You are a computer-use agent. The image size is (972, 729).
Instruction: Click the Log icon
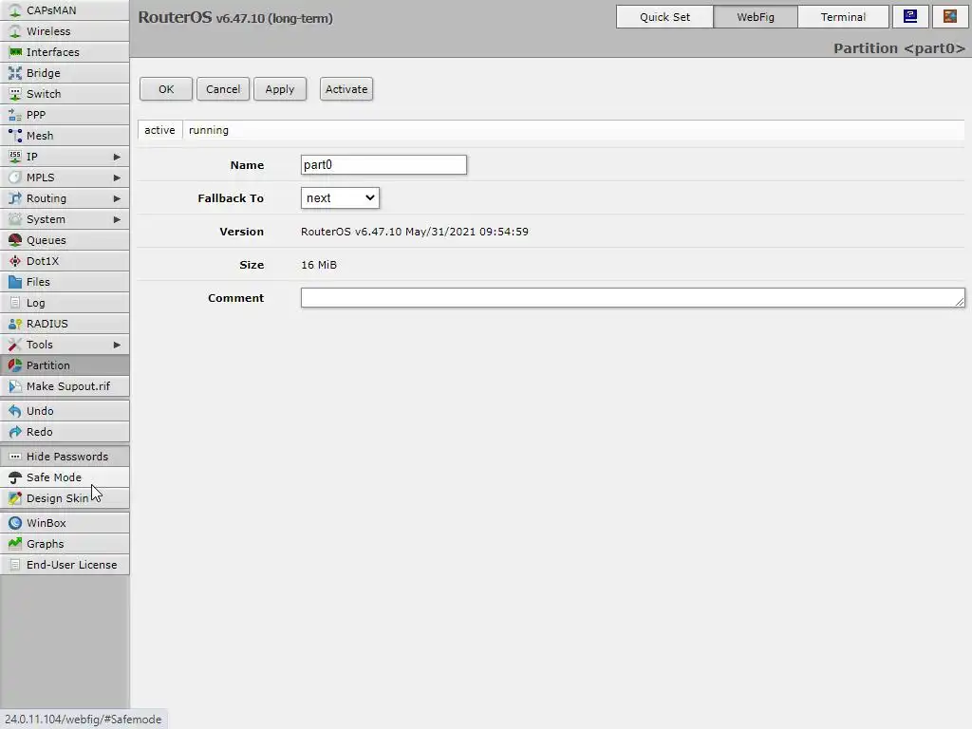tap(15, 303)
